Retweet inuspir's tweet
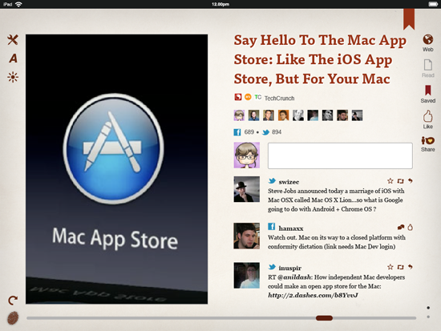The height and width of the screenshot is (331, 441). click(400, 267)
